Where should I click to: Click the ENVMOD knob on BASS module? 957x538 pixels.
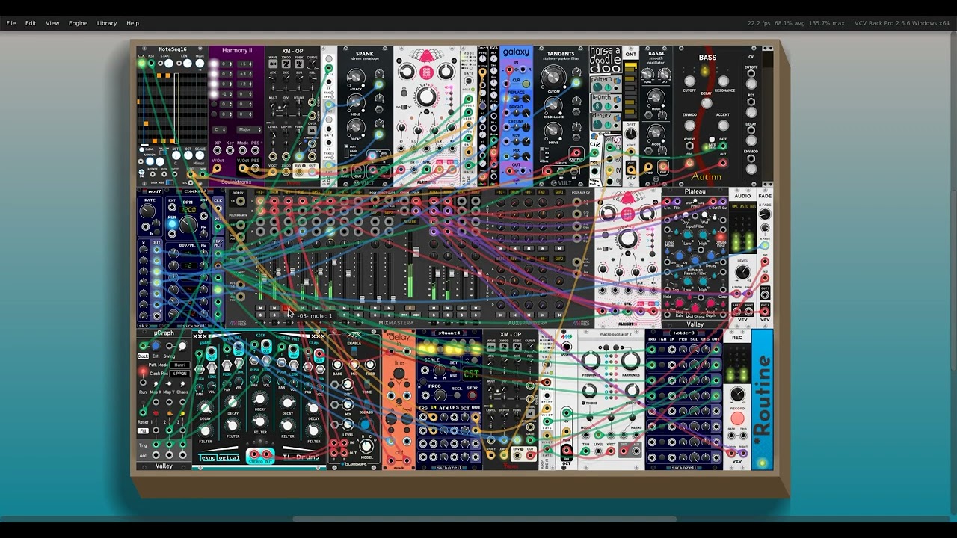(x=689, y=125)
